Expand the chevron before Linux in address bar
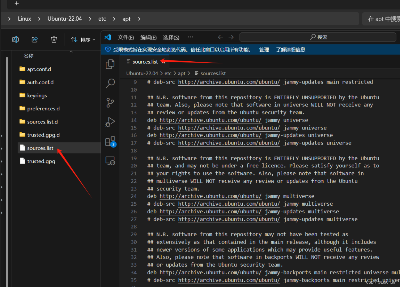 pyautogui.click(x=9, y=19)
